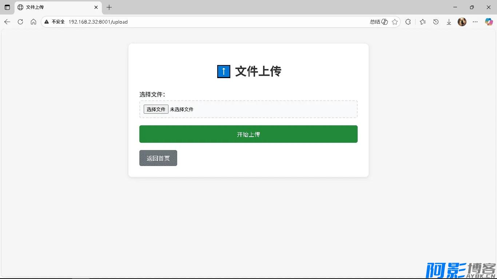The height and width of the screenshot is (279, 497).
Task: Open a new browser tab
Action: [x=108, y=7]
